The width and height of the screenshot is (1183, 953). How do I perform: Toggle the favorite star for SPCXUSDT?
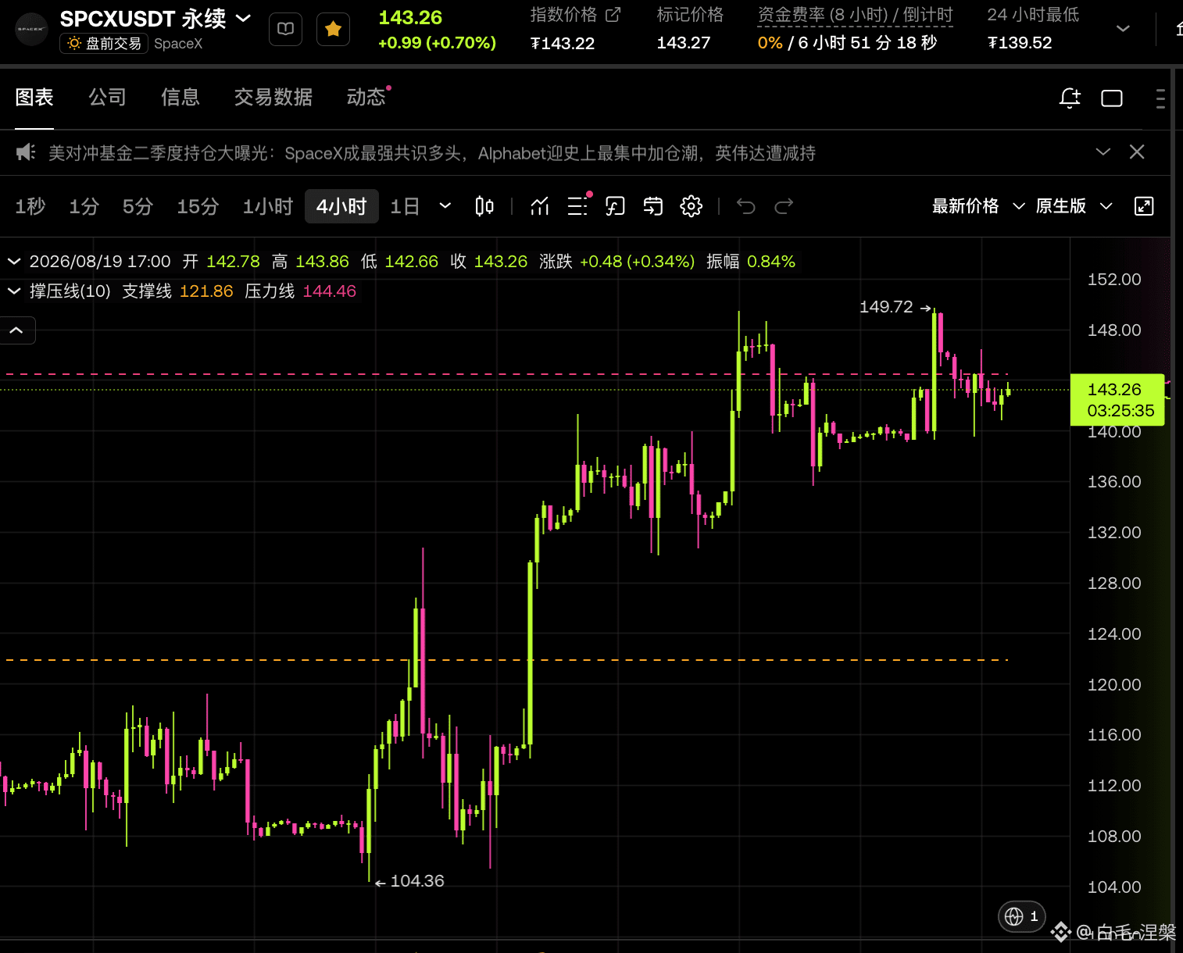333,30
